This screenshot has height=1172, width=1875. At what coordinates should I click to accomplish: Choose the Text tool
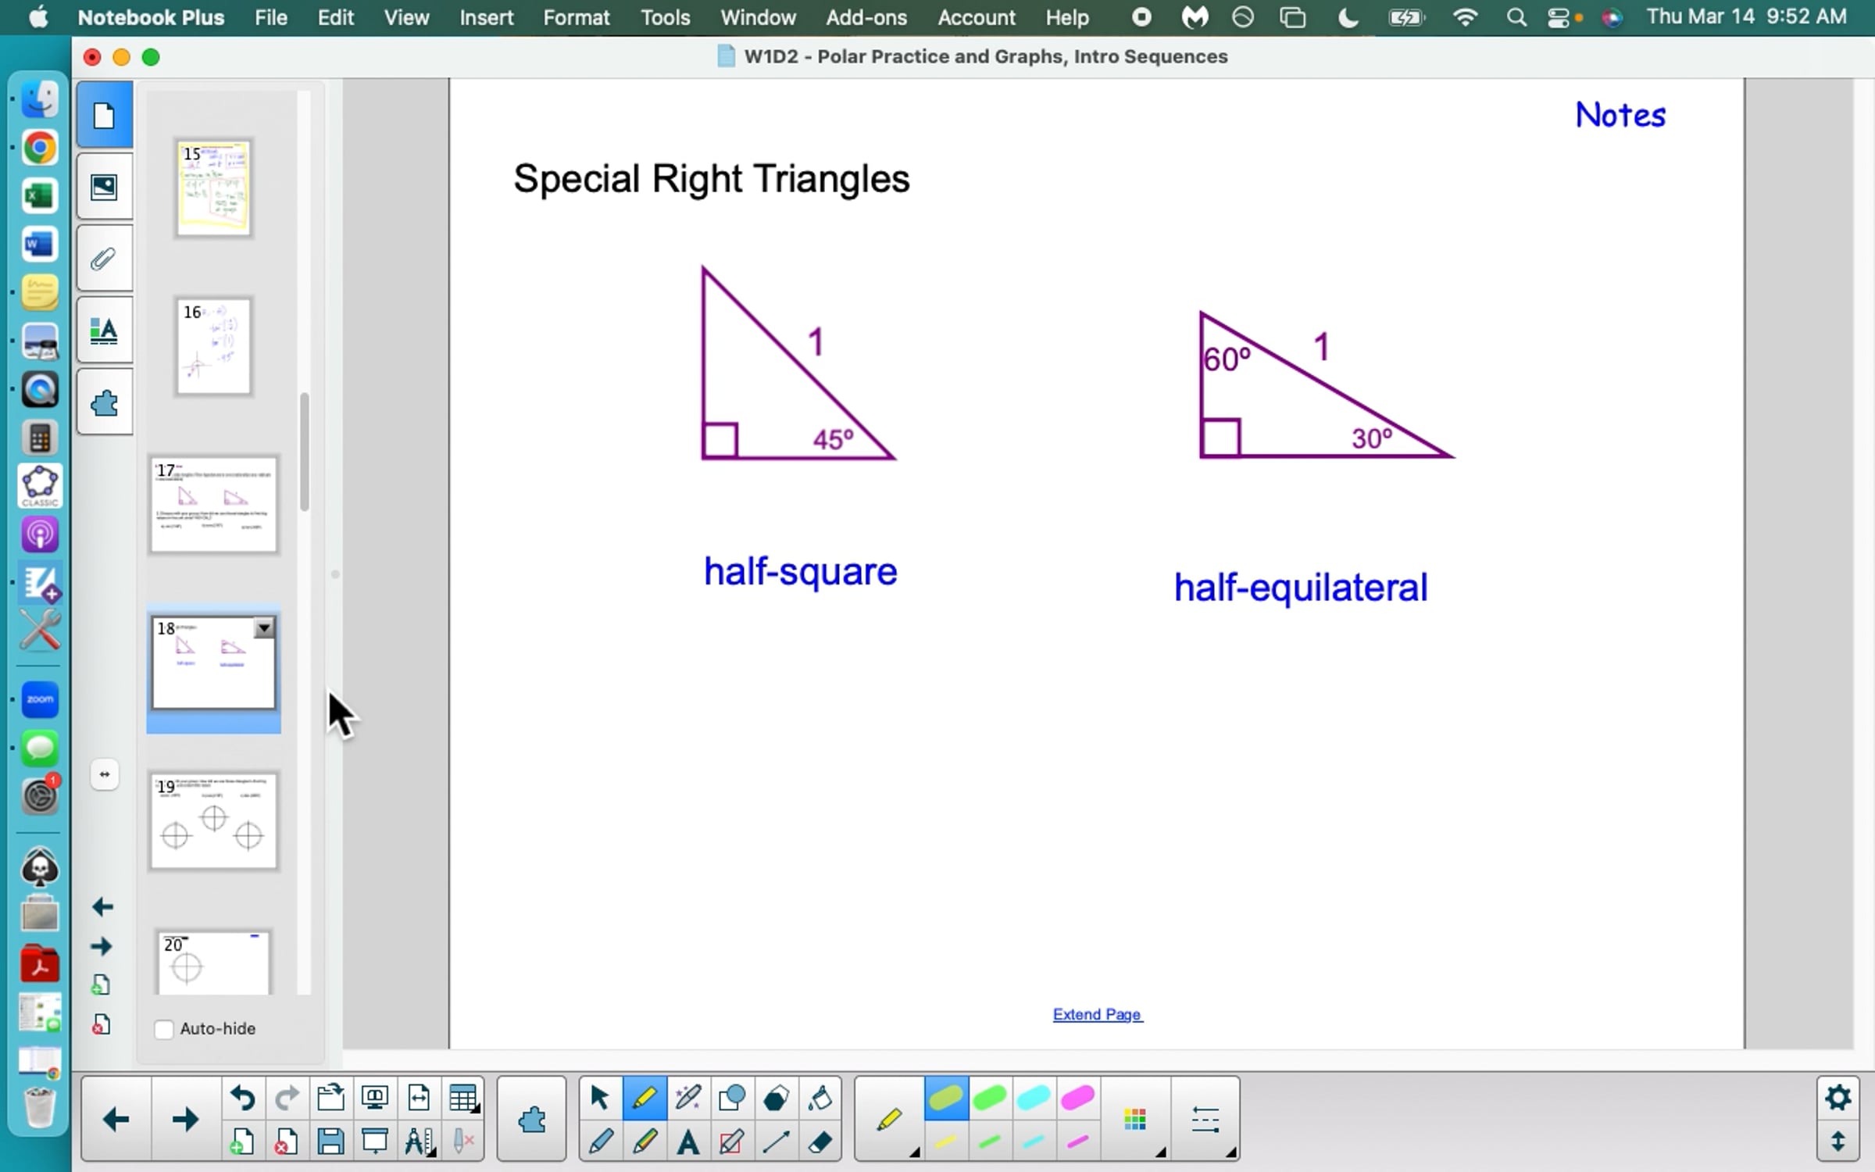[687, 1142]
